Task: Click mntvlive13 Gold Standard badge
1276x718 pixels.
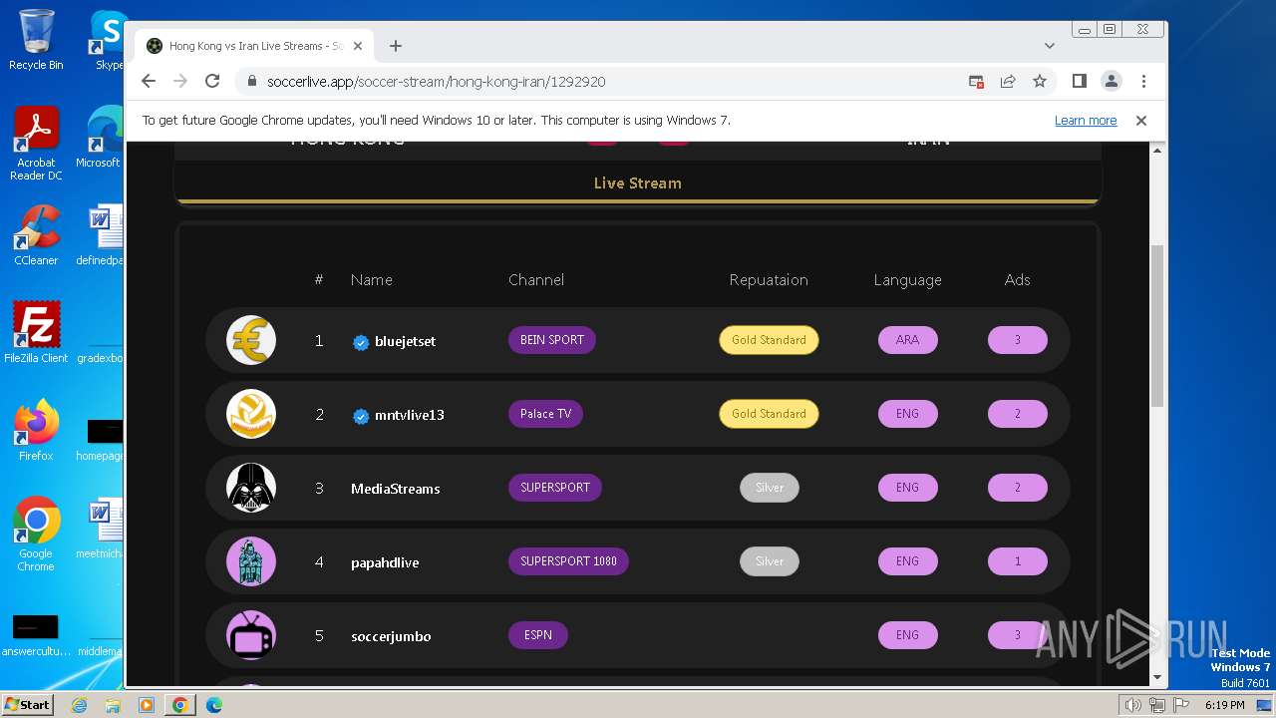Action: tap(769, 414)
